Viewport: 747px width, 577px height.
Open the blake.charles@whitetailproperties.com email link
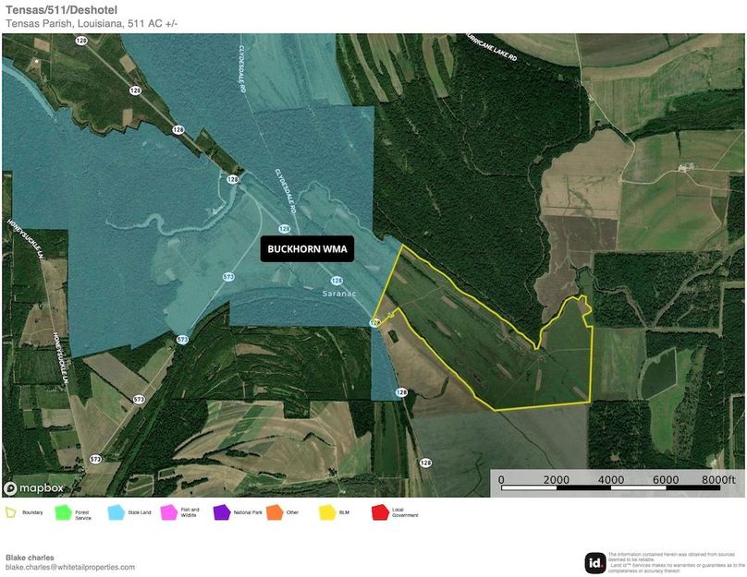70,567
